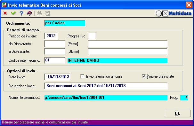Click the green checkmark confirm icon
Image resolution: width=194 pixels, height=126 pixels.
click(x=13, y=13)
